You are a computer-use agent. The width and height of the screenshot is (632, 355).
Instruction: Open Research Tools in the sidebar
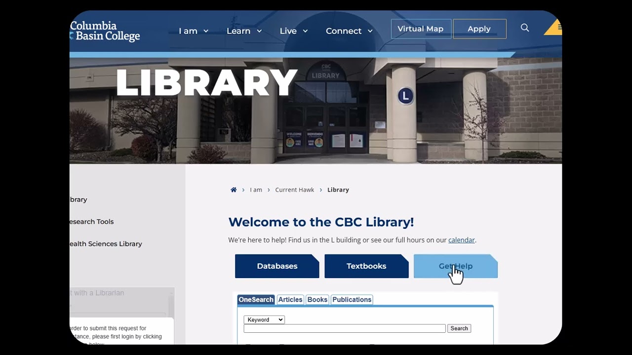pos(92,222)
